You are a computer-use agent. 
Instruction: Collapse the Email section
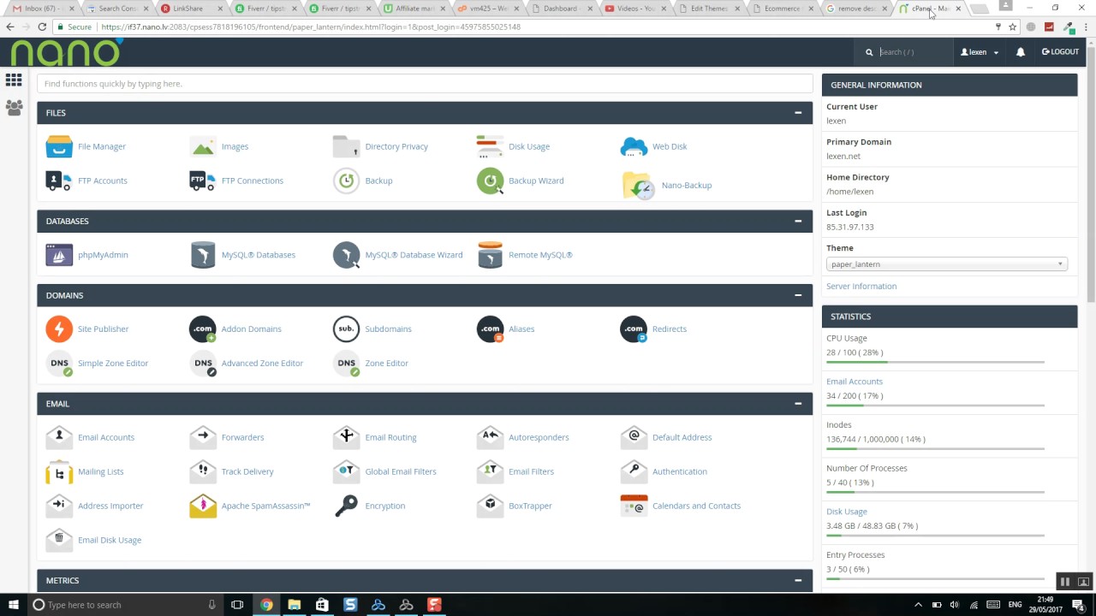pyautogui.click(x=798, y=404)
